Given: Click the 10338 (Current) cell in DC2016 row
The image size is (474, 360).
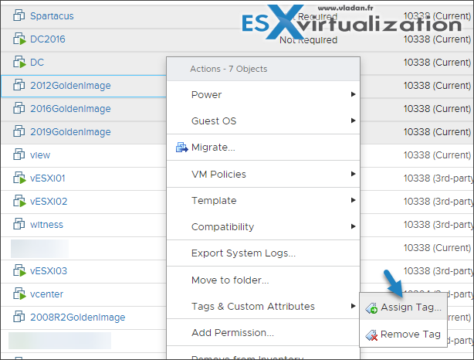Looking at the screenshot, I should (x=437, y=39).
